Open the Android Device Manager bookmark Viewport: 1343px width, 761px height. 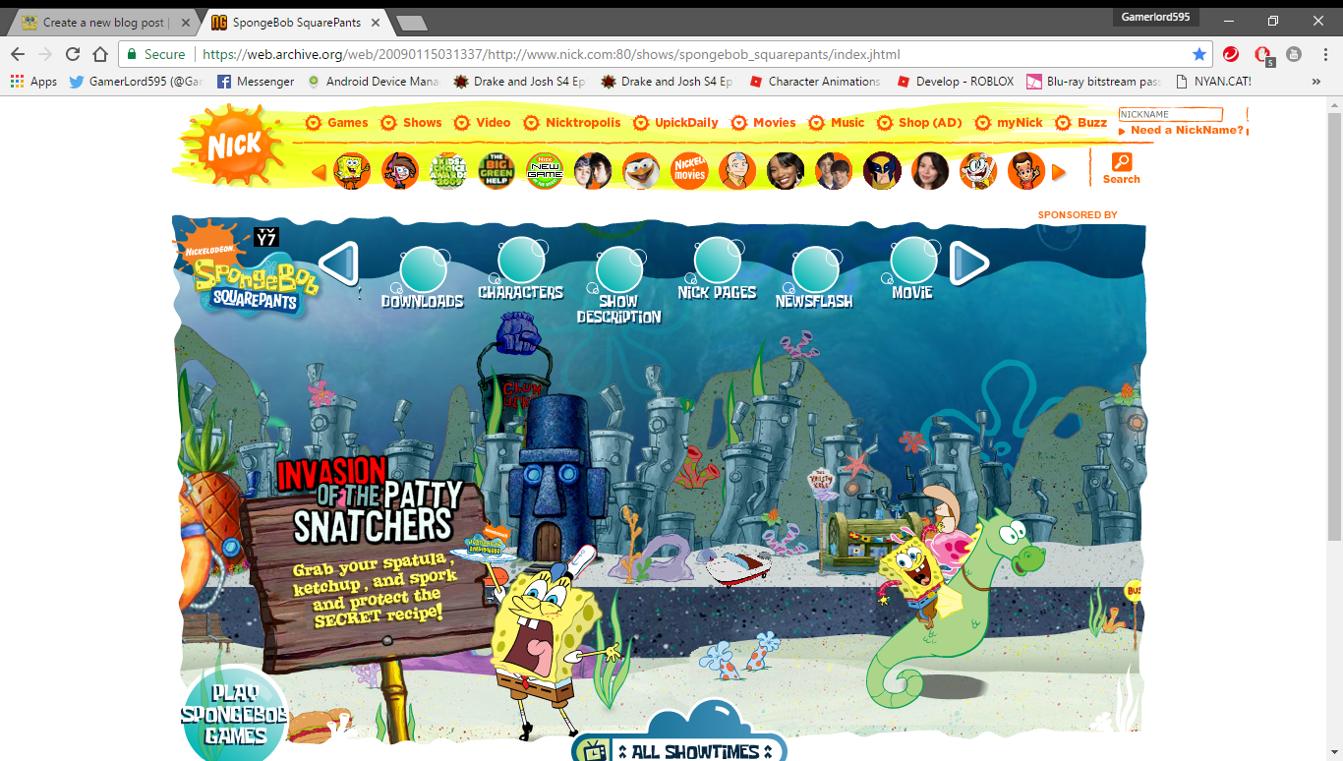click(373, 82)
